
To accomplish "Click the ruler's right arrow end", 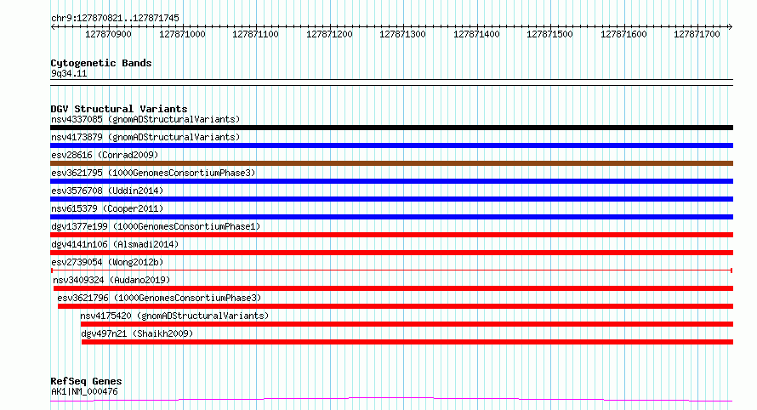I will (x=731, y=27).
